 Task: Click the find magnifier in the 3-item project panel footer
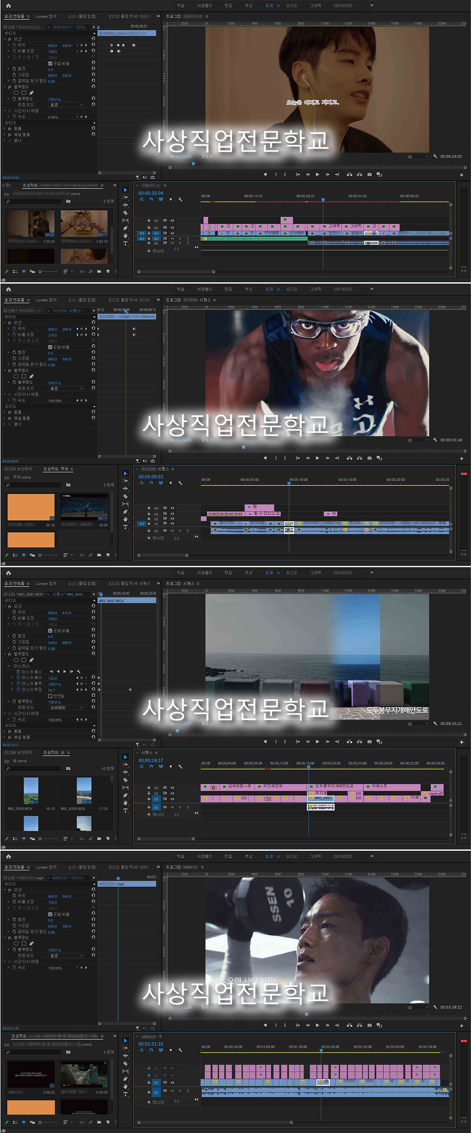tap(90, 555)
